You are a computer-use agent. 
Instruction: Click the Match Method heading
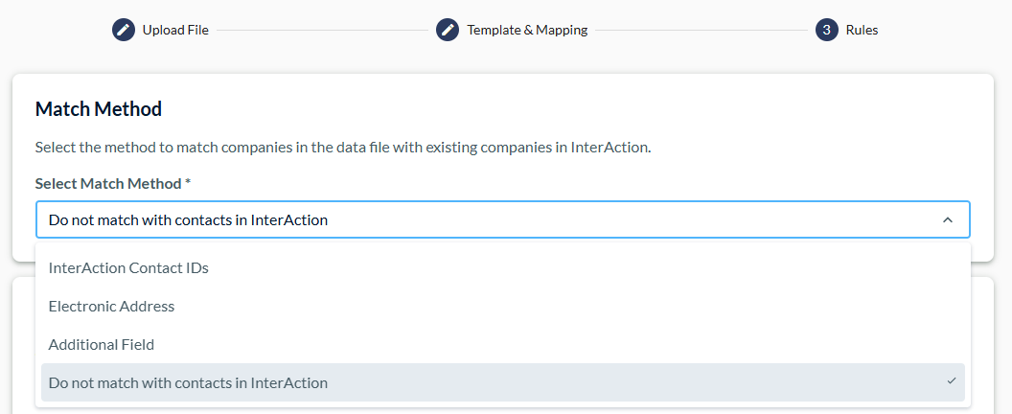click(x=99, y=108)
